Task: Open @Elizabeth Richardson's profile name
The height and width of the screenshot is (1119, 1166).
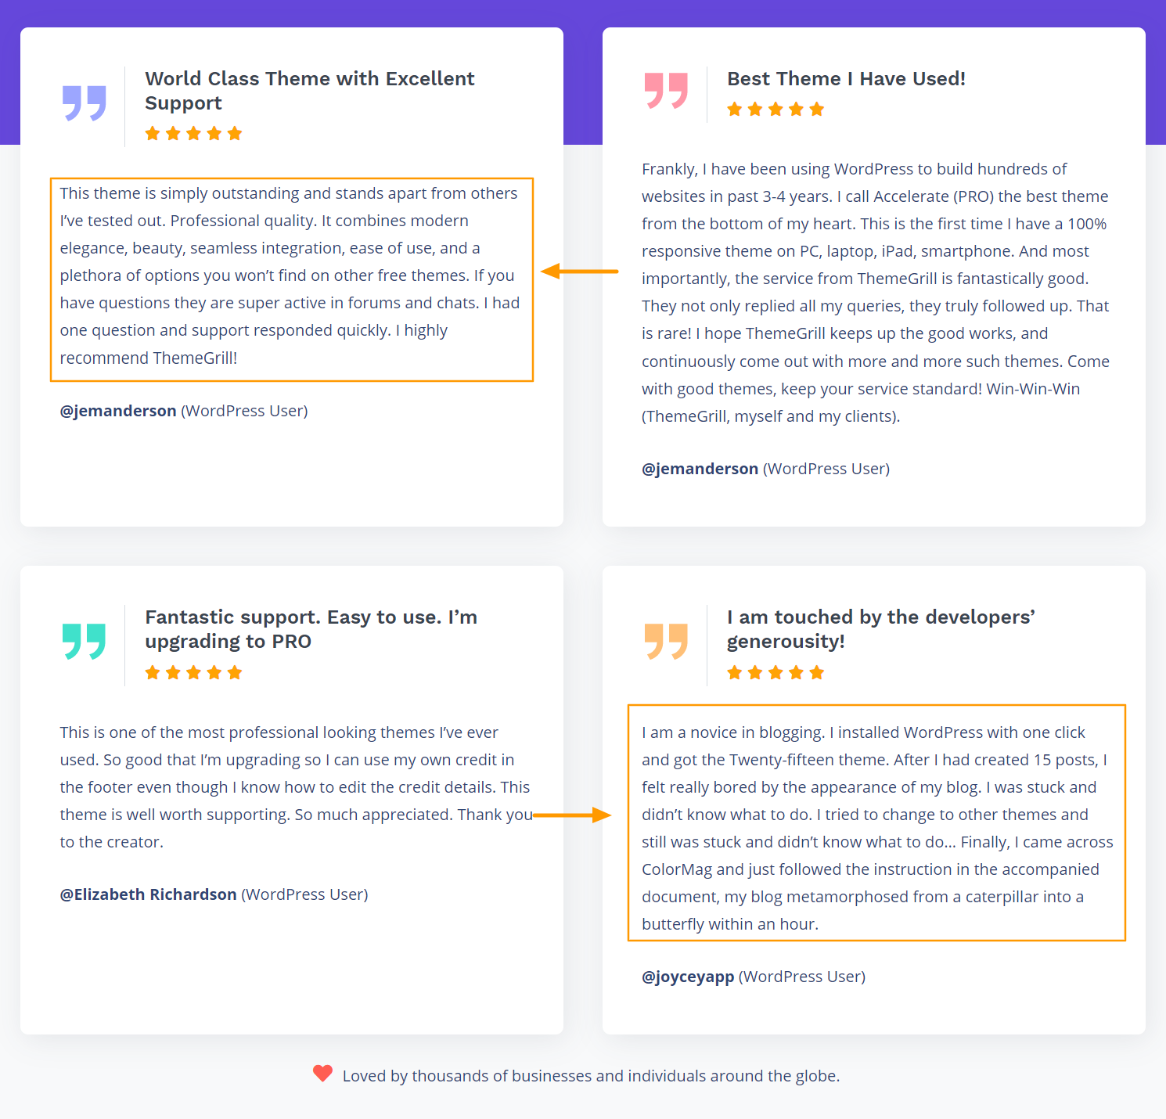Action: [149, 894]
